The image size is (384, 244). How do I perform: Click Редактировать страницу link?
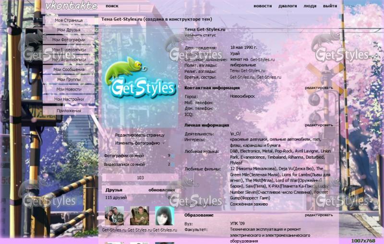tap(140, 135)
